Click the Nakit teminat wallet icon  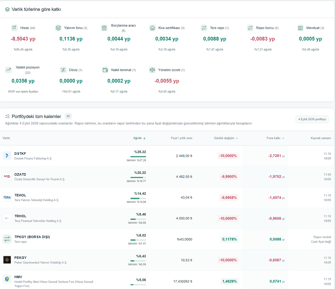(x=105, y=70)
